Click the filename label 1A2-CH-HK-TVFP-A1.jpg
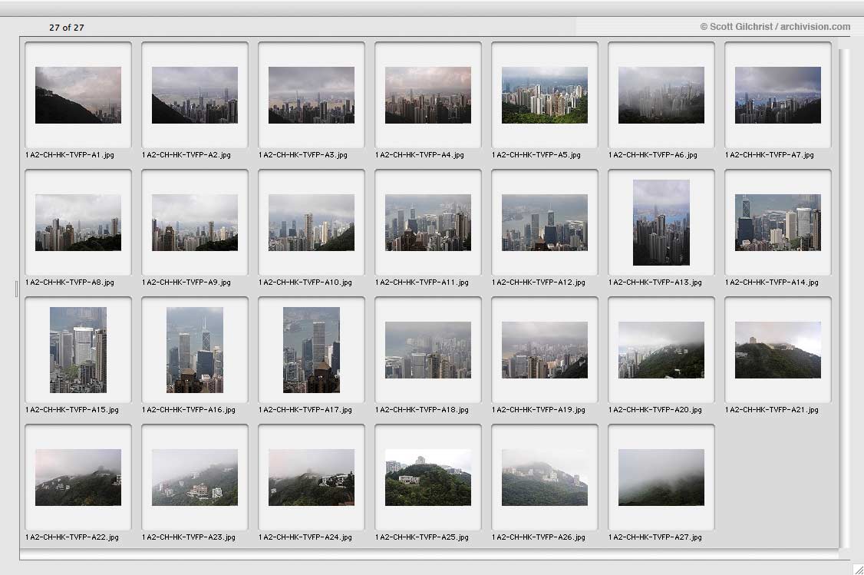 (70, 155)
